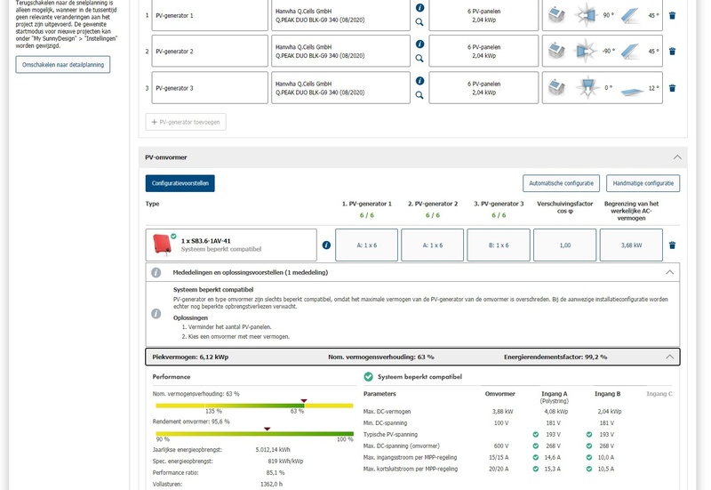Search module for PV-generator 2

pyautogui.click(x=419, y=58)
